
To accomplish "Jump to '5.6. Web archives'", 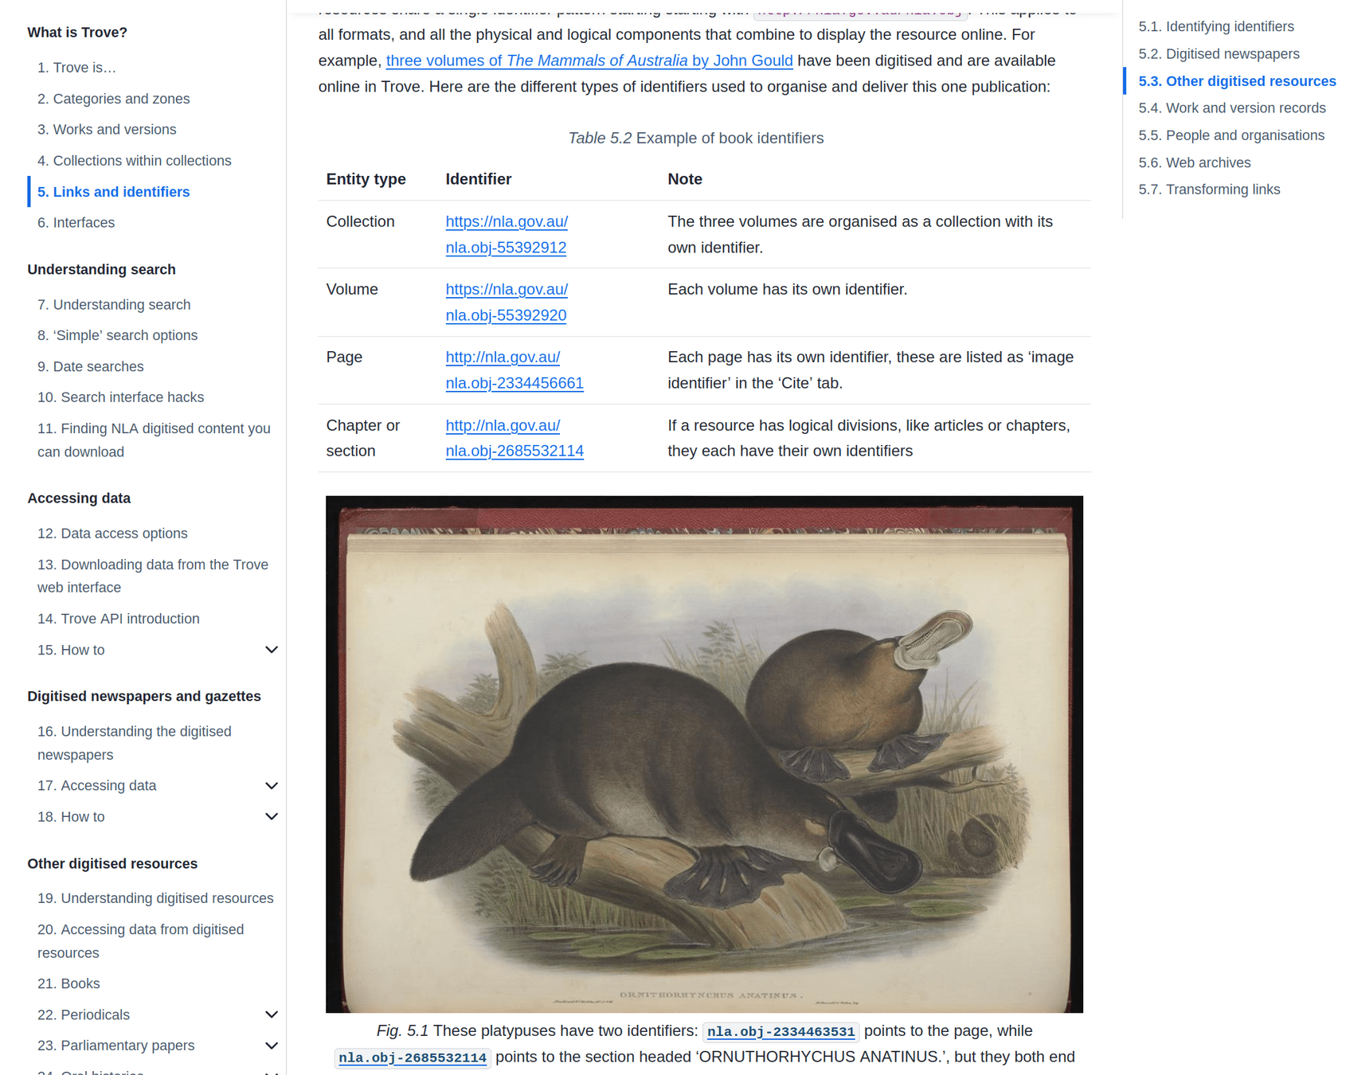I will click(1194, 162).
